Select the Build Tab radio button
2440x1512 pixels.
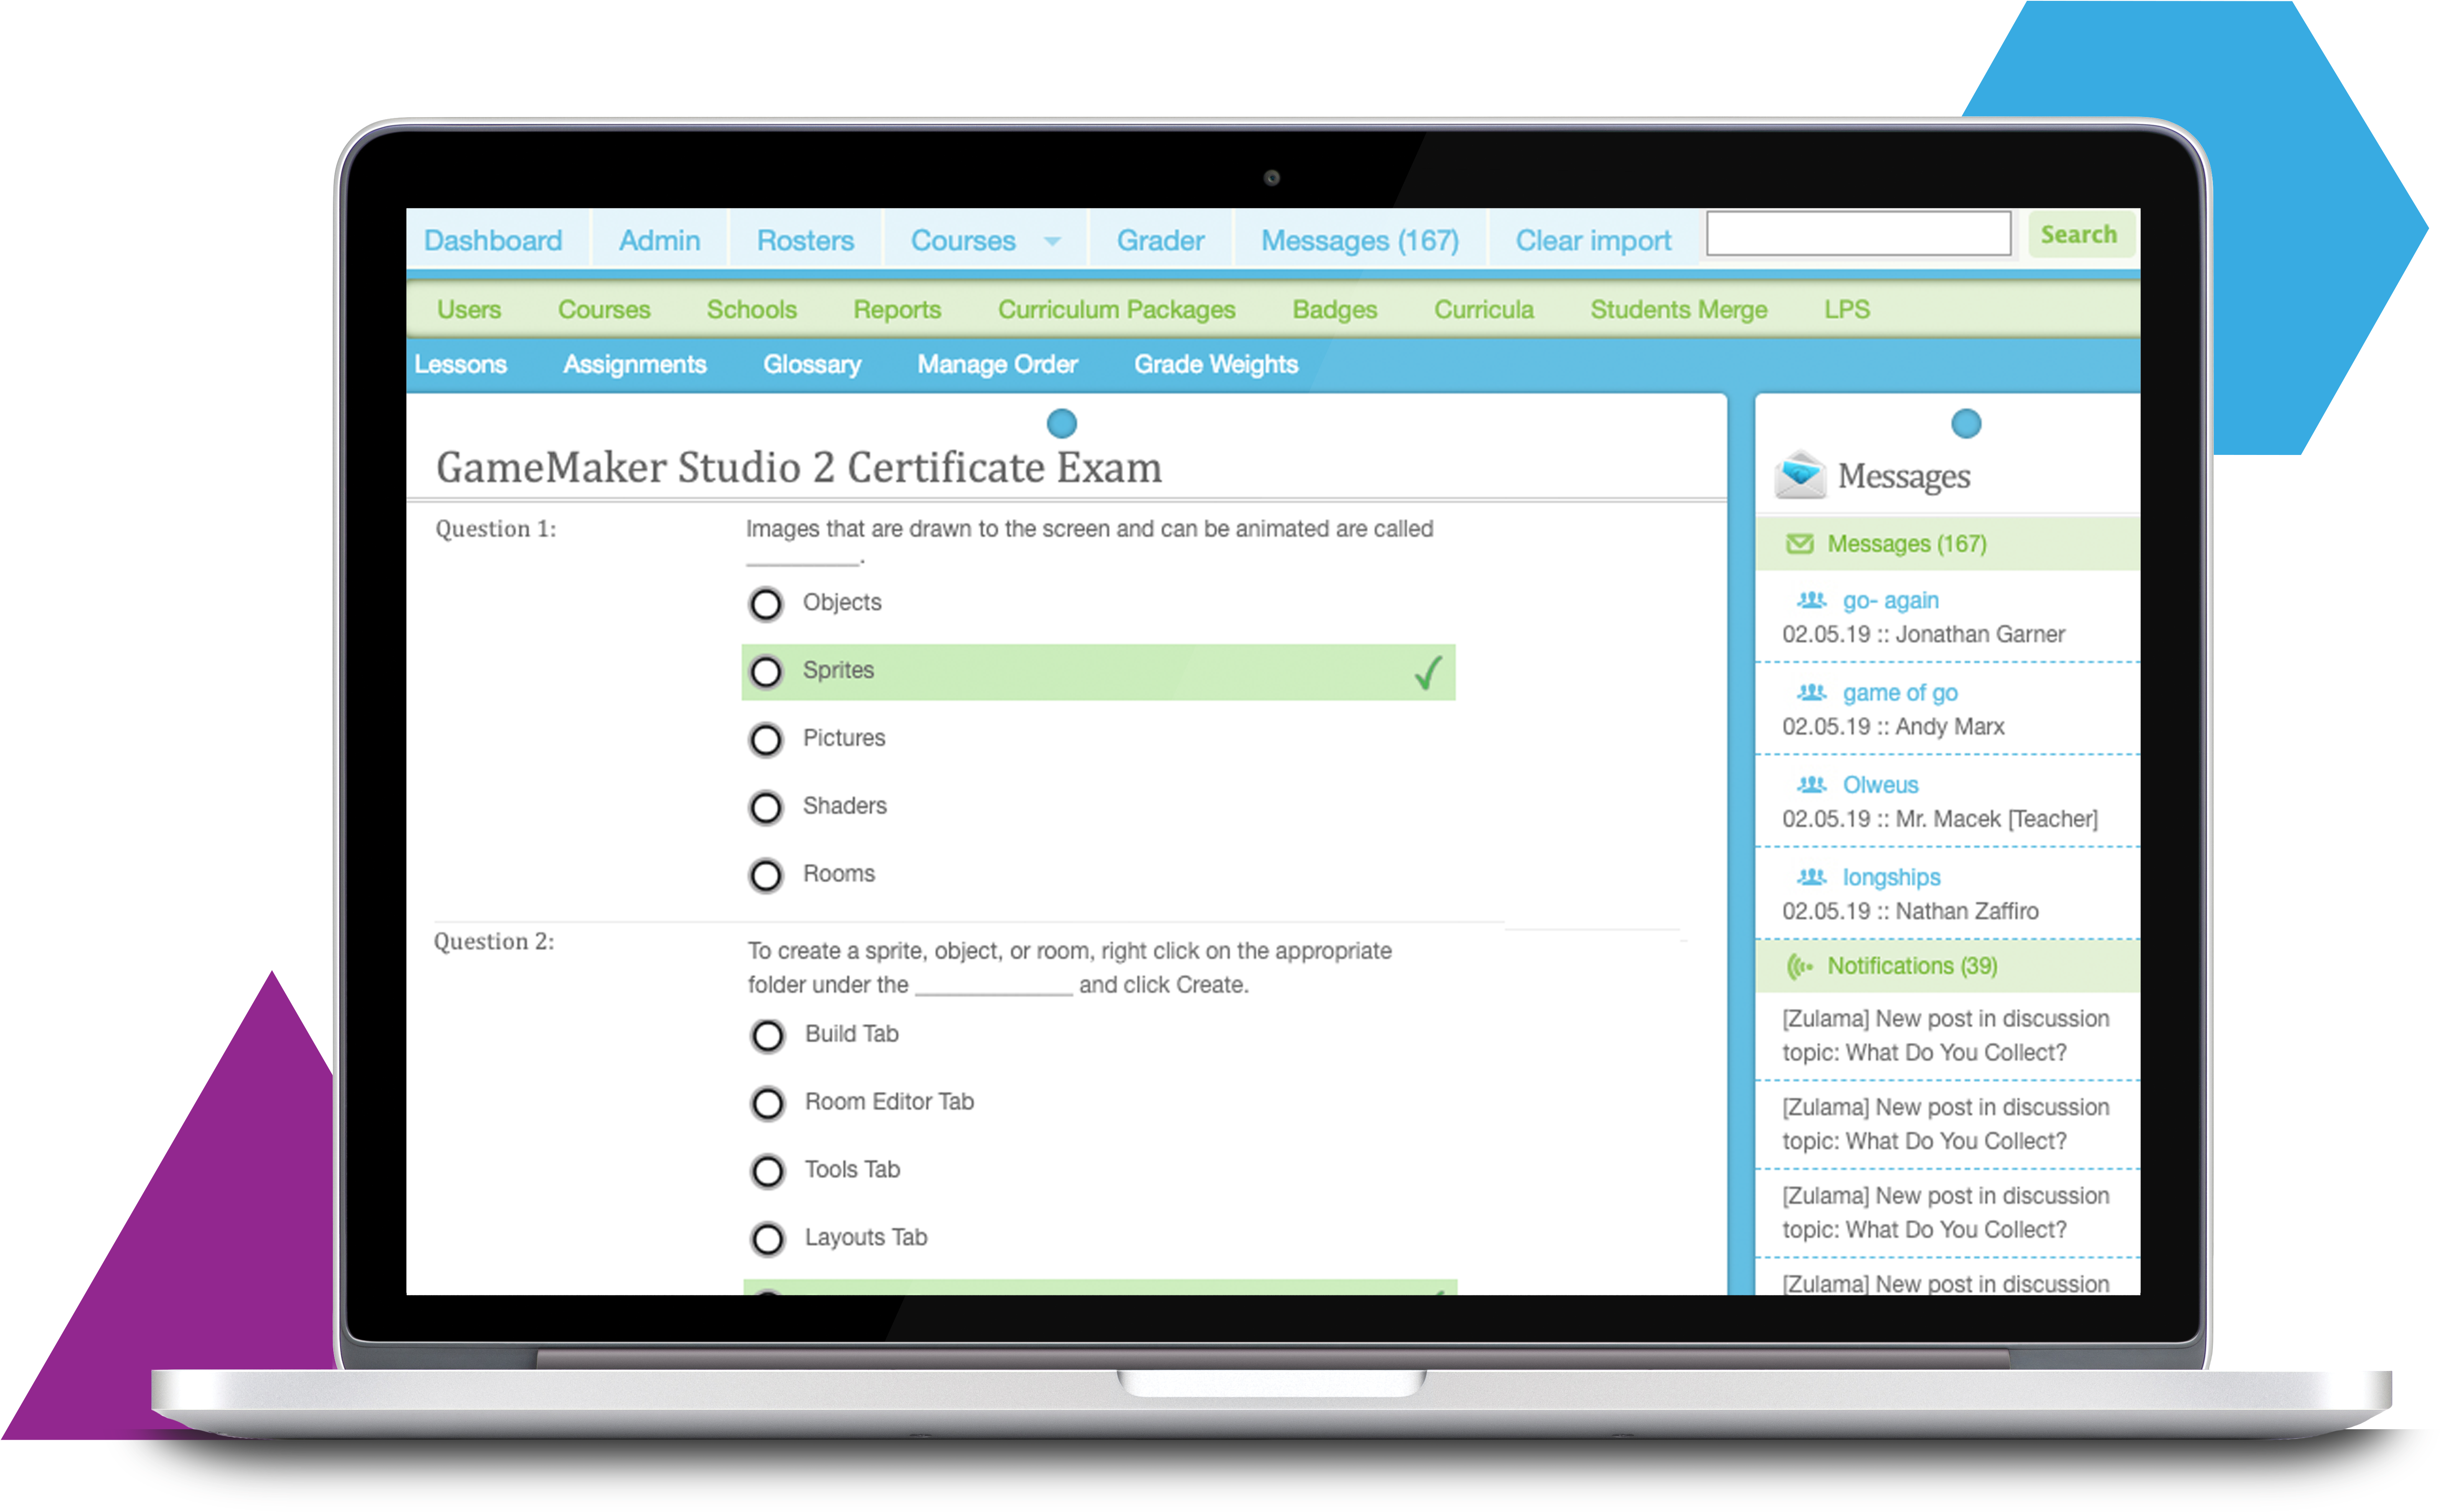[x=768, y=1036]
